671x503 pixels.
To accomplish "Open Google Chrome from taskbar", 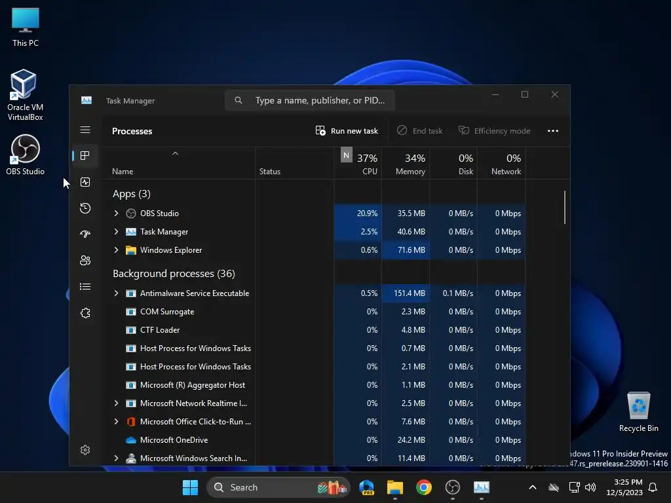I will pos(424,487).
